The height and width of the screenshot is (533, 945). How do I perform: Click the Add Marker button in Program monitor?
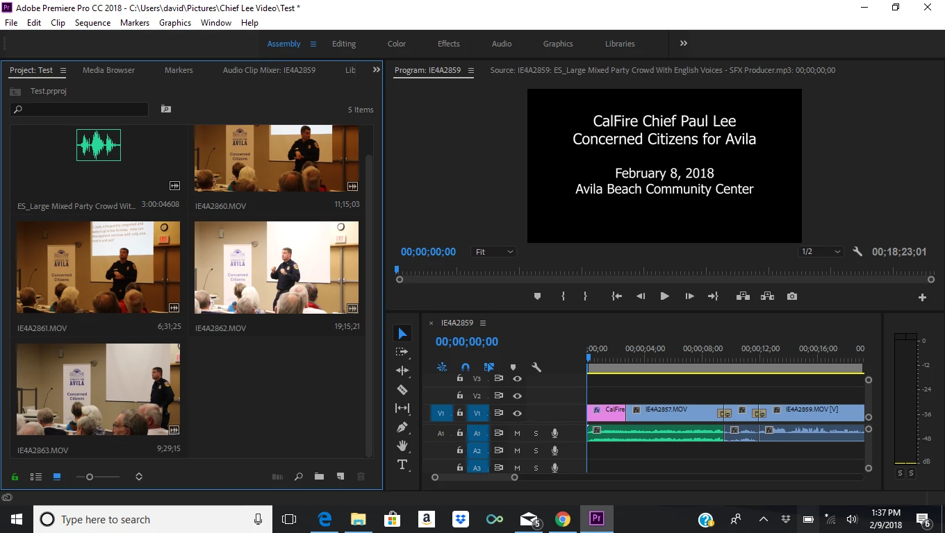[537, 296]
